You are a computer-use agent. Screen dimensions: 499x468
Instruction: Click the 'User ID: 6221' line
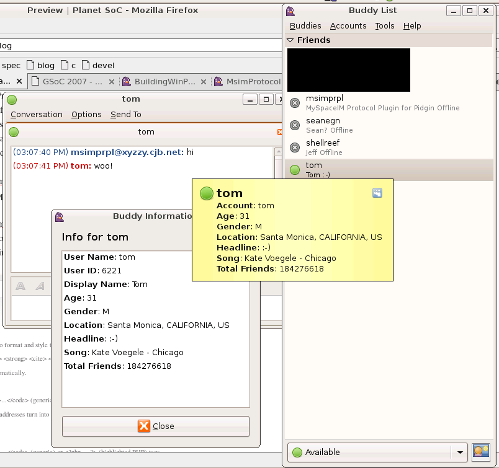pyautogui.click(x=92, y=270)
